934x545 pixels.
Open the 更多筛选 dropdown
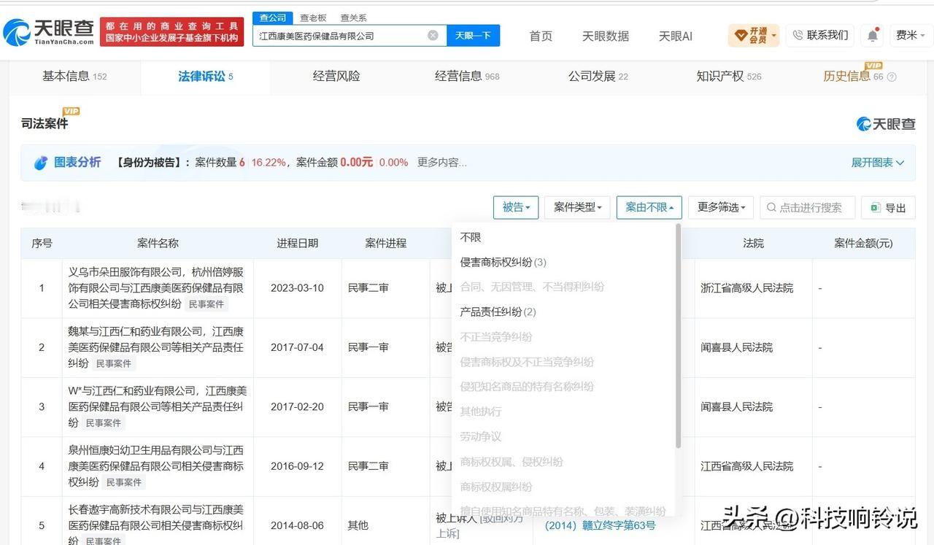click(x=721, y=207)
